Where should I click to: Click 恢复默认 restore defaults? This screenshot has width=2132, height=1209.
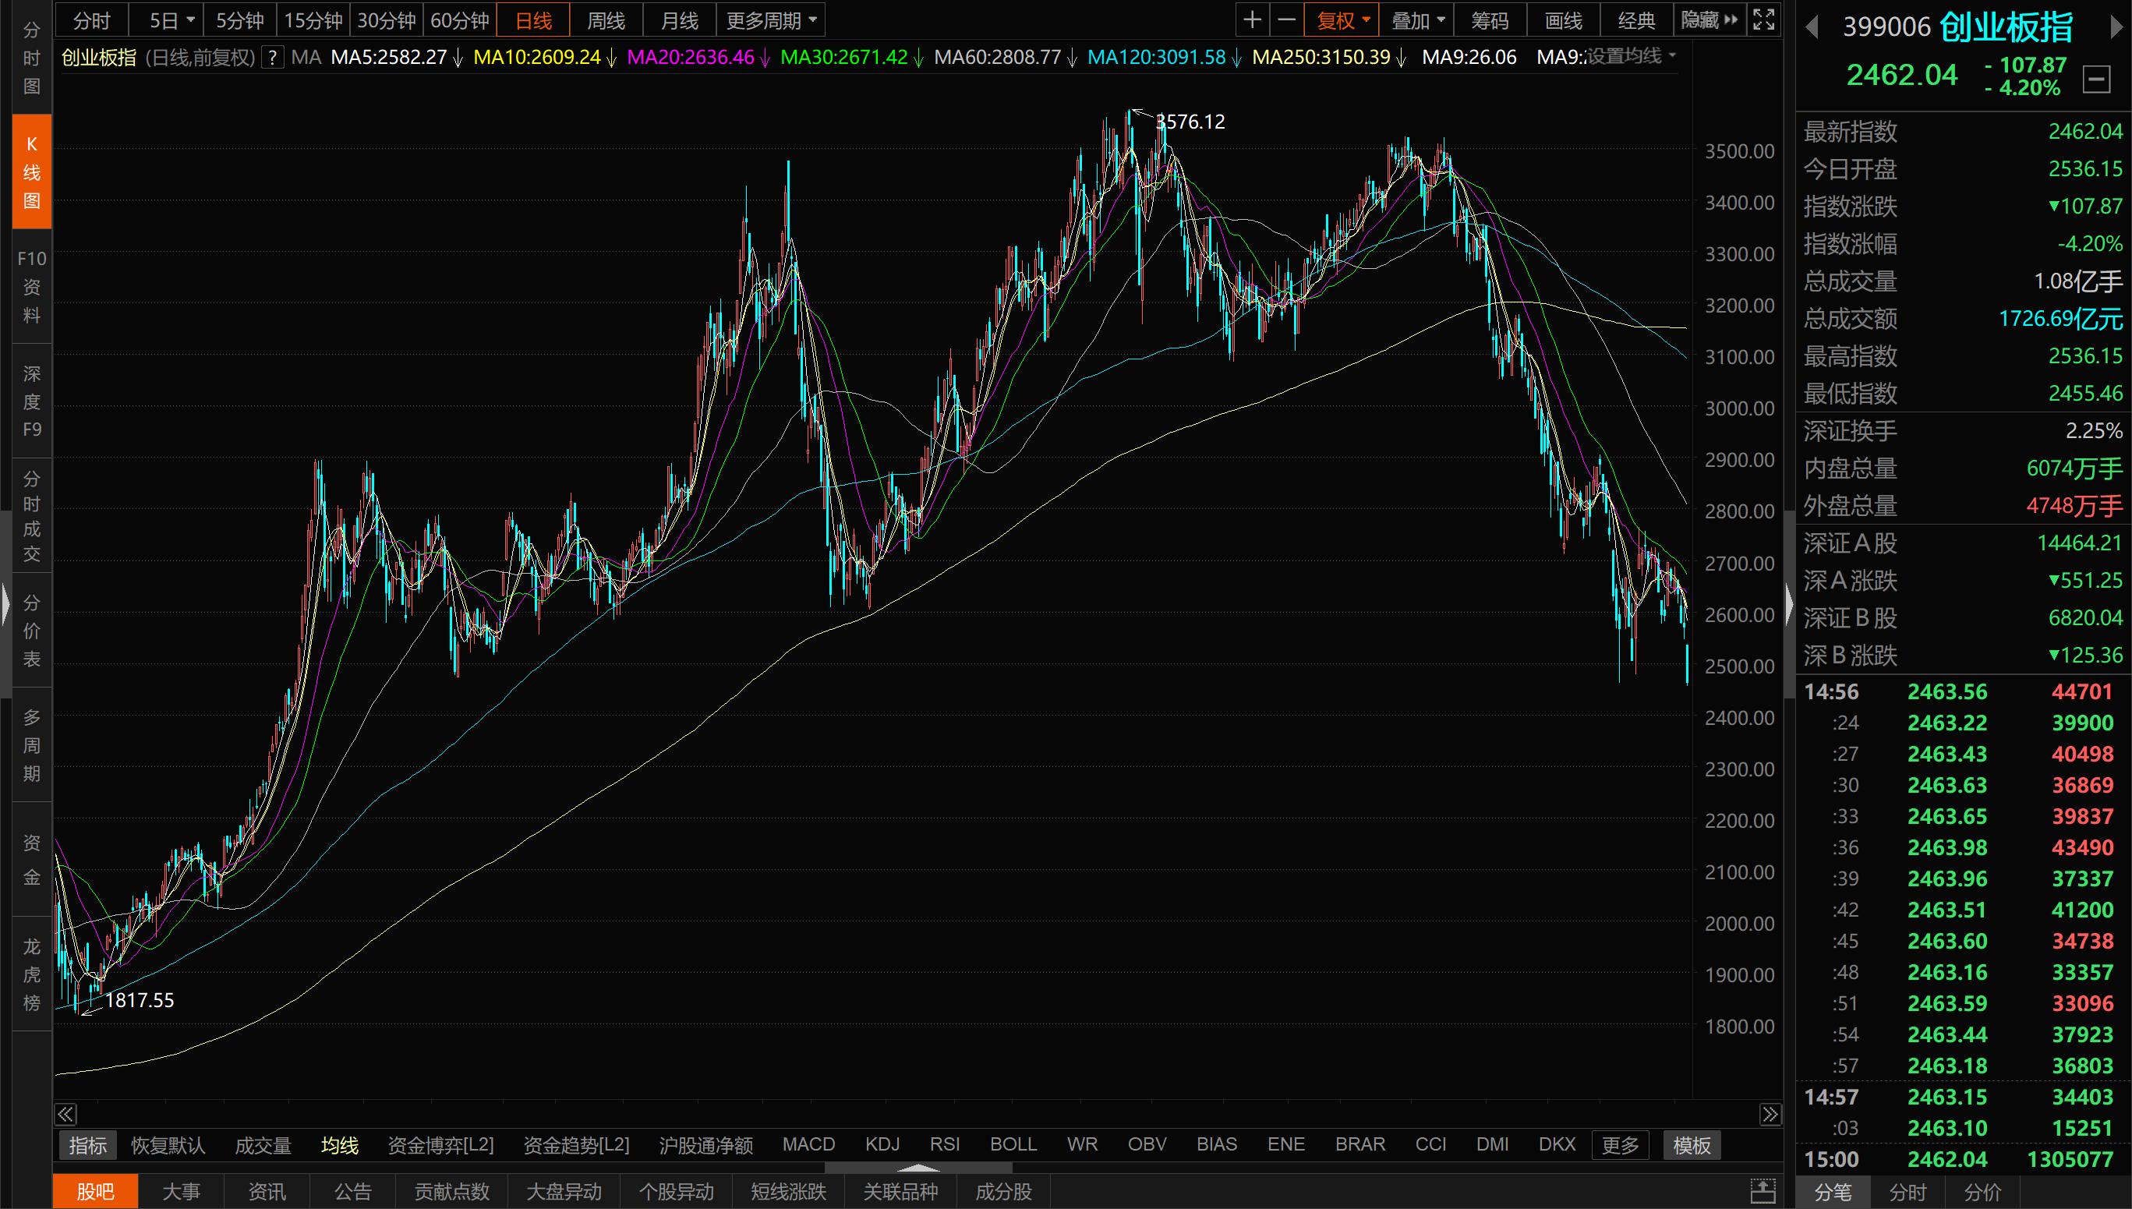[168, 1145]
